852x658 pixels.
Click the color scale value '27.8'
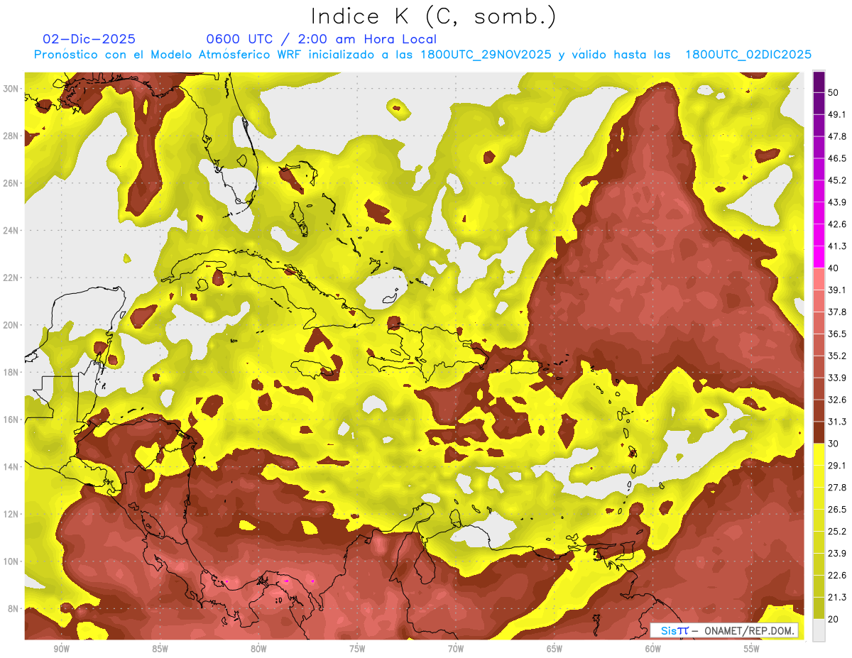tap(836, 488)
